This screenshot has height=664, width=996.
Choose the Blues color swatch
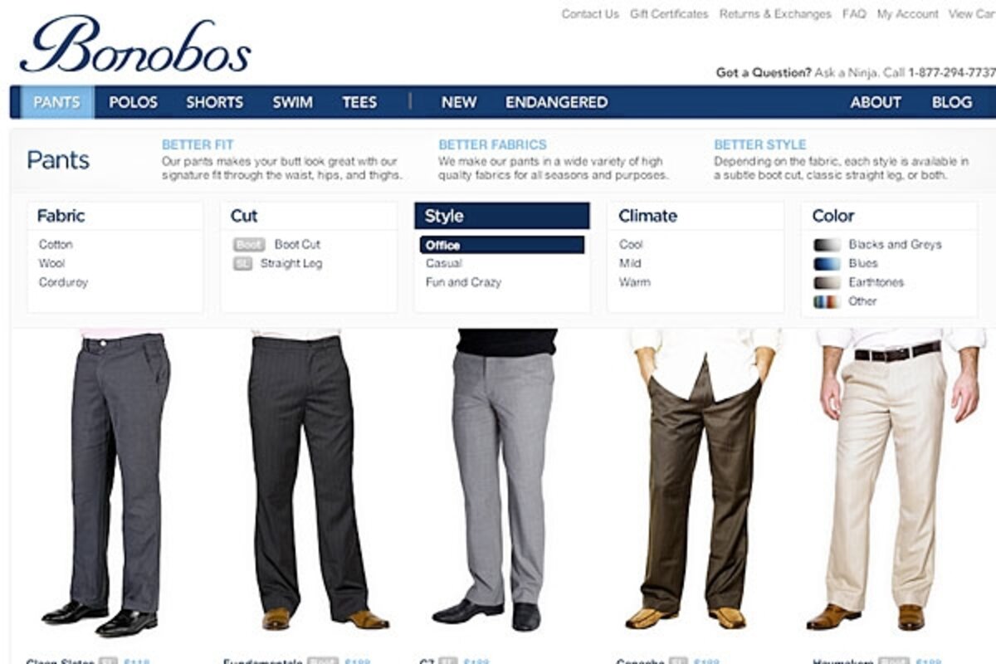click(x=827, y=264)
